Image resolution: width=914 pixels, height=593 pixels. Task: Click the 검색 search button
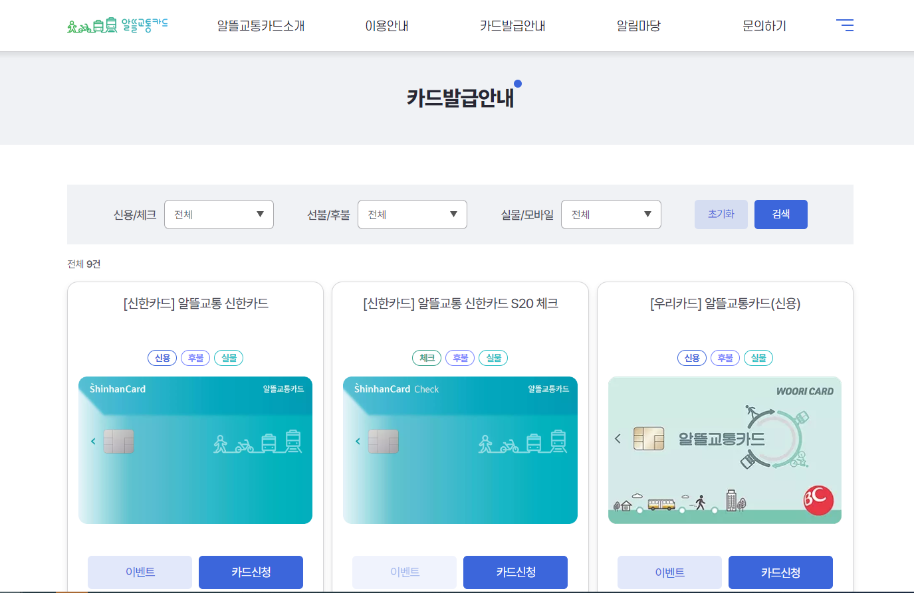[x=781, y=214]
